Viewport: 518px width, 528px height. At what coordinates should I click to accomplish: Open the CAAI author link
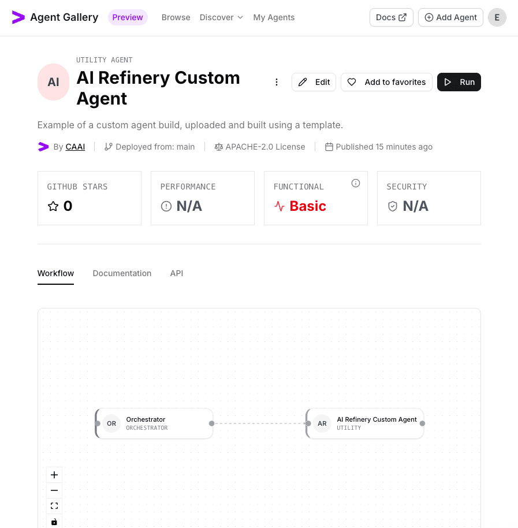(x=75, y=147)
